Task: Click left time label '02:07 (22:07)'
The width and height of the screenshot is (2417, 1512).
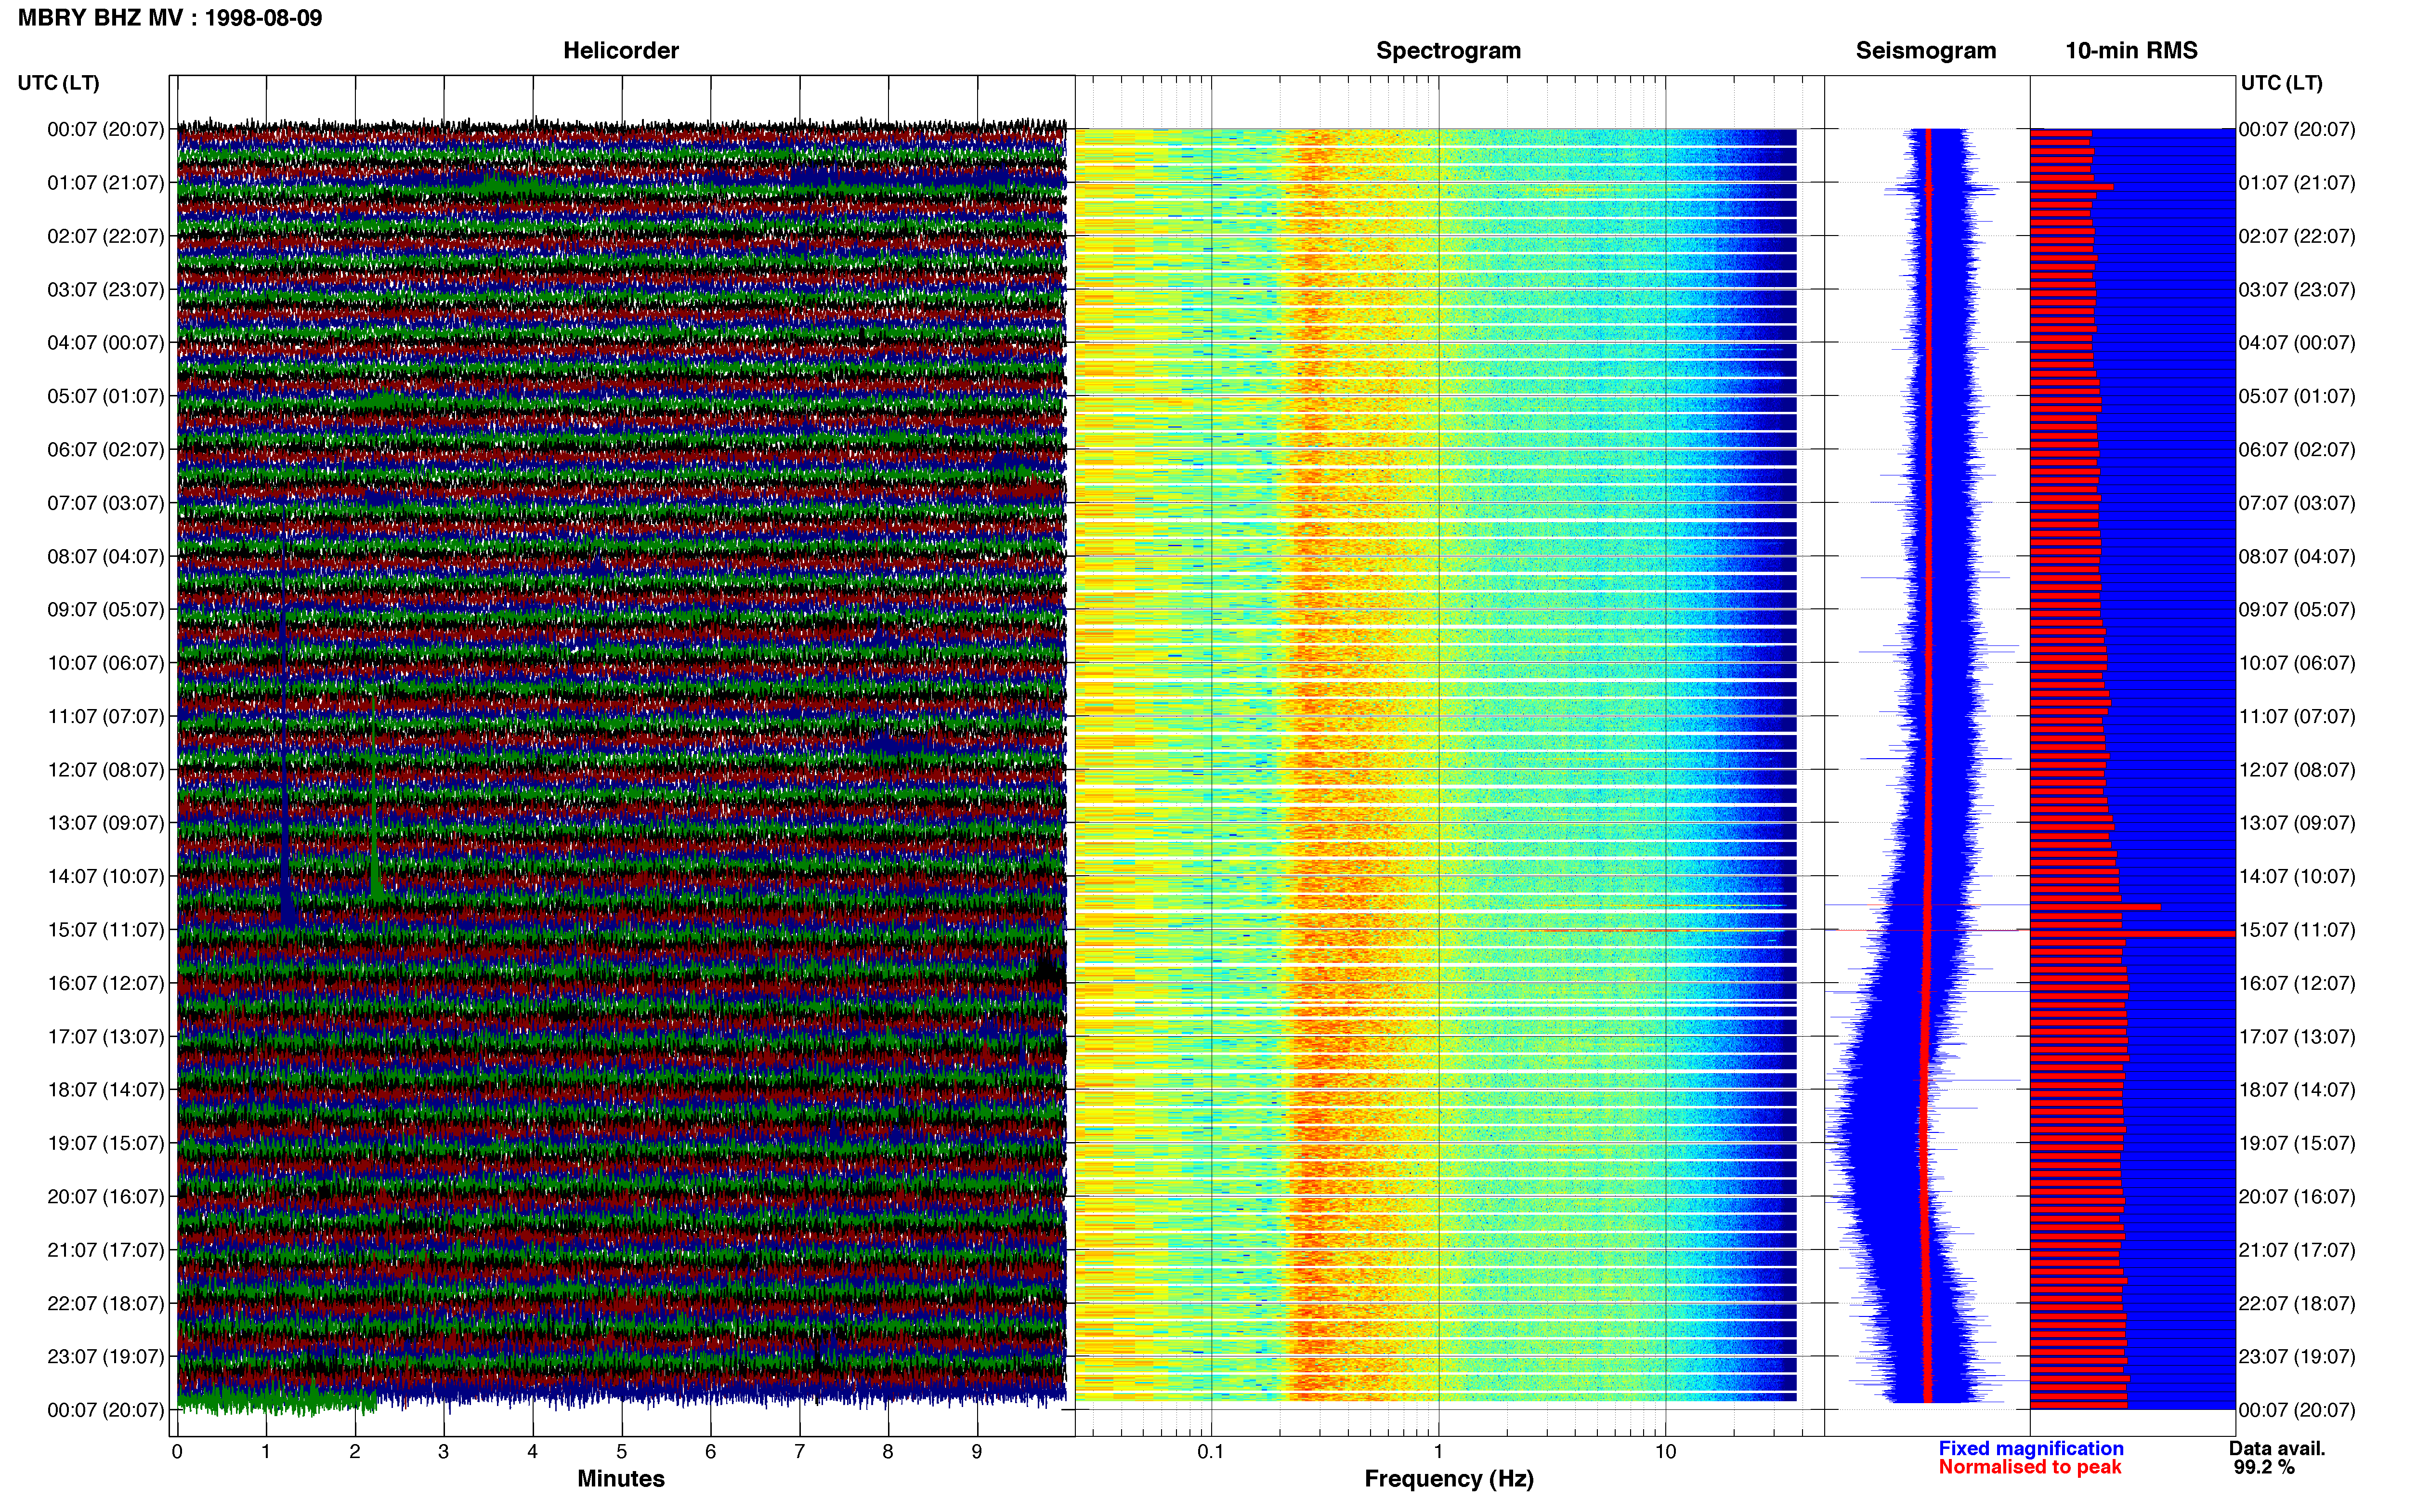Action: 105,236
